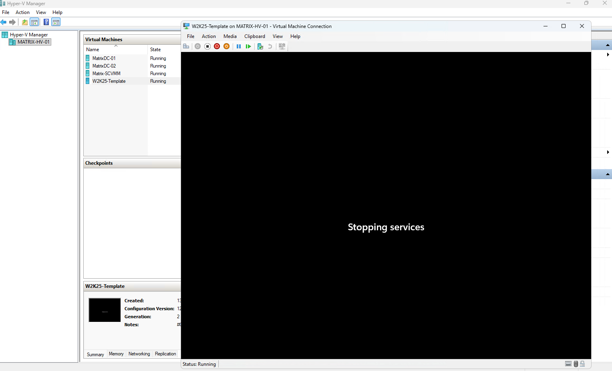Switch to Summary tab in details pane

click(x=95, y=354)
